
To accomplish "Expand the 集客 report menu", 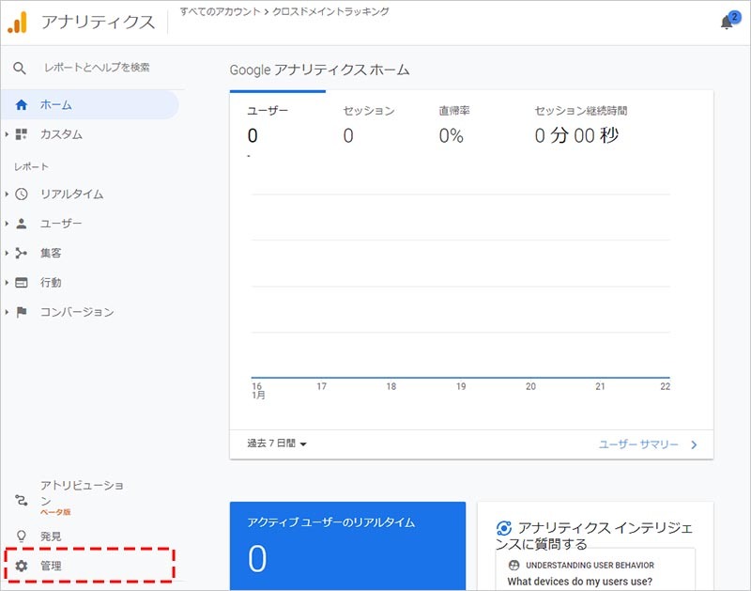I will [7, 253].
